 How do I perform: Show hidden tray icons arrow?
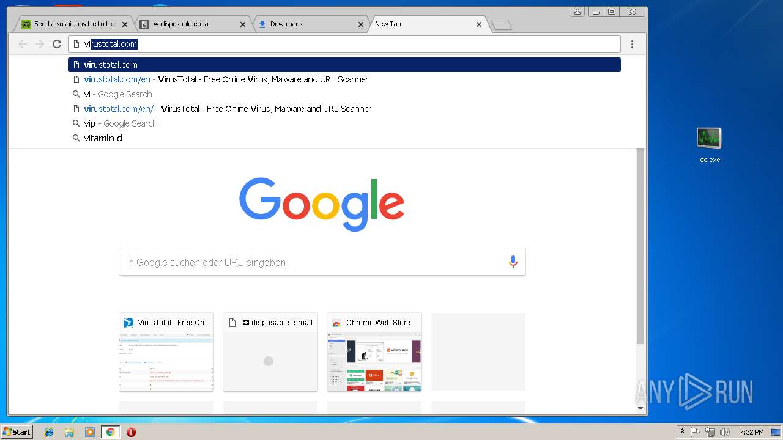[682, 432]
